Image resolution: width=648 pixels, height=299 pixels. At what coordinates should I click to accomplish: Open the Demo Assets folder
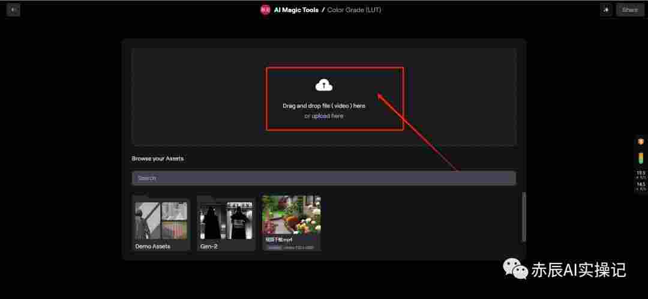[x=161, y=224]
